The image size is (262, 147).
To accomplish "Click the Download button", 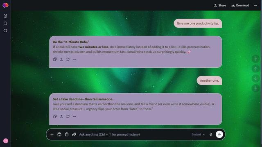I will [240, 5].
